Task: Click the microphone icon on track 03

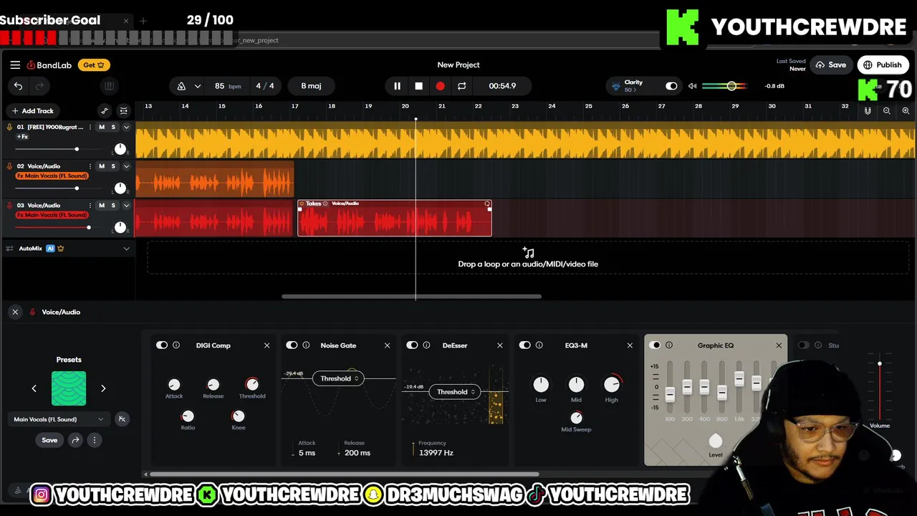Action: [9, 206]
